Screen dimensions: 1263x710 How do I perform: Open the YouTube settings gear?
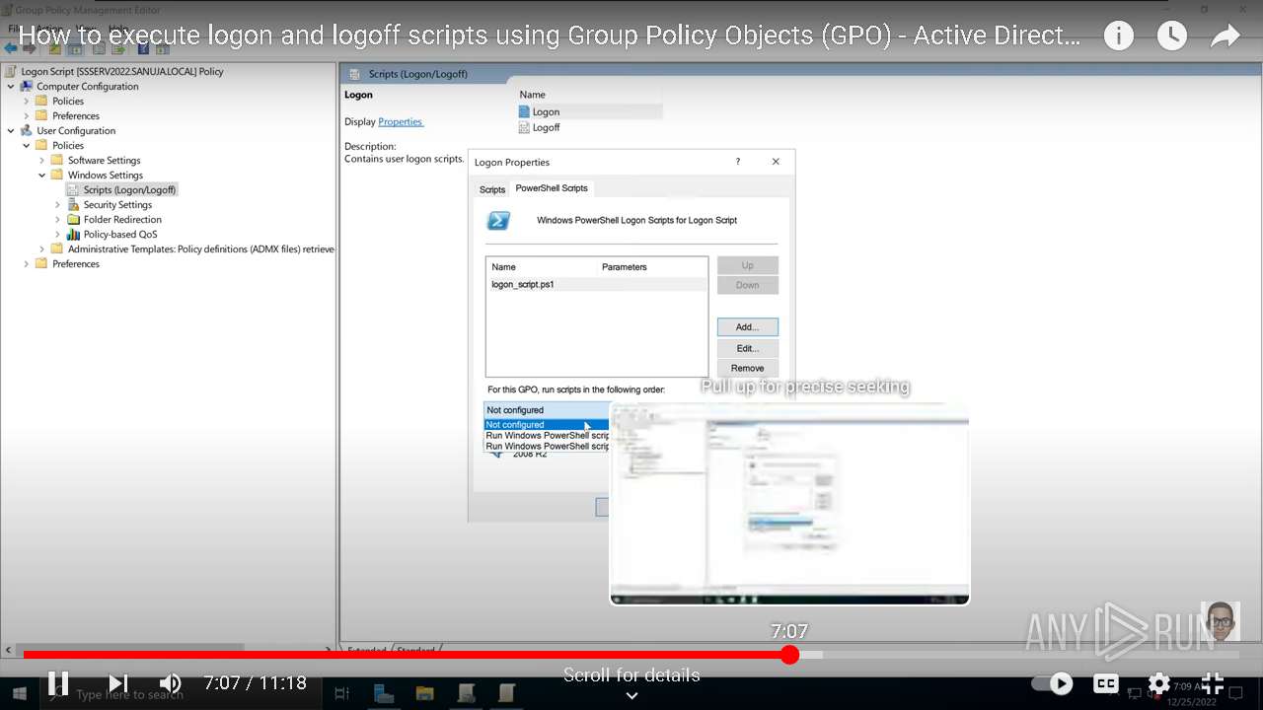pyautogui.click(x=1159, y=683)
